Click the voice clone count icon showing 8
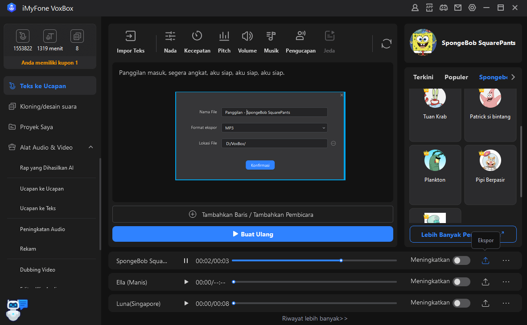527x325 pixels. tap(77, 36)
